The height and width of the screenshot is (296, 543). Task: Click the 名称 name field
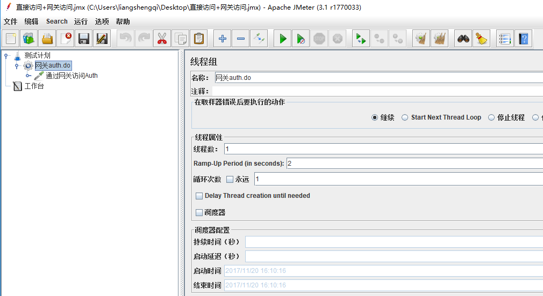(x=379, y=78)
